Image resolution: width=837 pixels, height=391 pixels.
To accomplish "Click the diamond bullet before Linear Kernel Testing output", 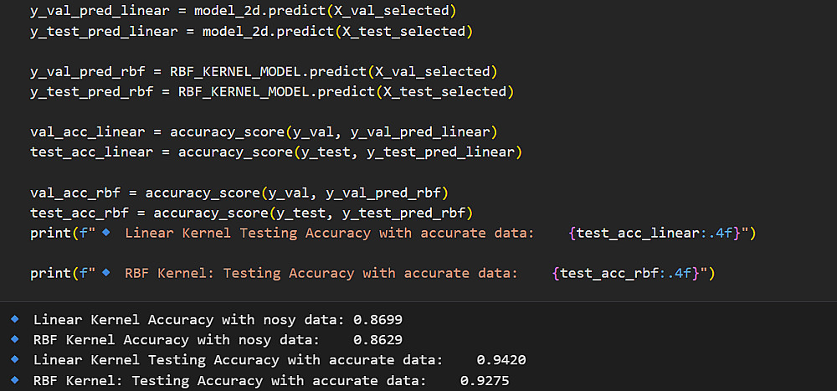I will (x=14, y=359).
